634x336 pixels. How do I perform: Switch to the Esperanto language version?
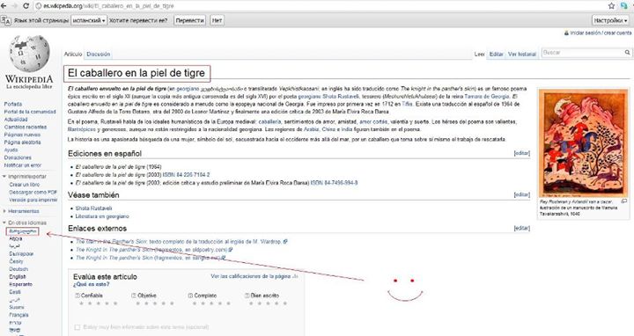20,284
